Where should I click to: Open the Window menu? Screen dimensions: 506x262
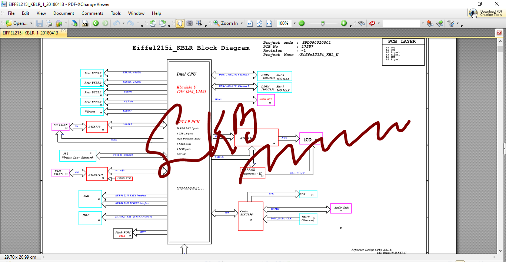[136, 13]
